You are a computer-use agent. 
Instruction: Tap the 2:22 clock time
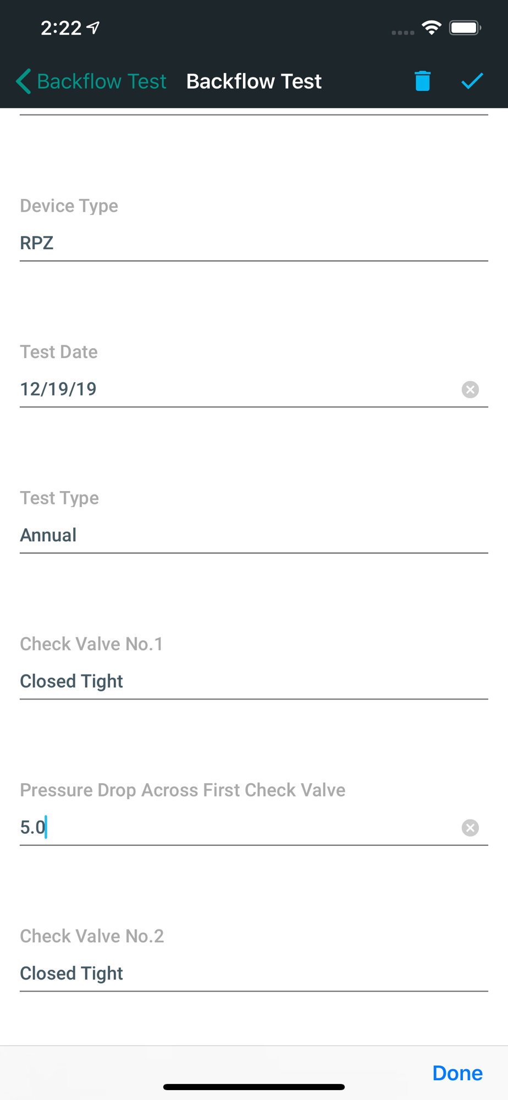[x=61, y=28]
